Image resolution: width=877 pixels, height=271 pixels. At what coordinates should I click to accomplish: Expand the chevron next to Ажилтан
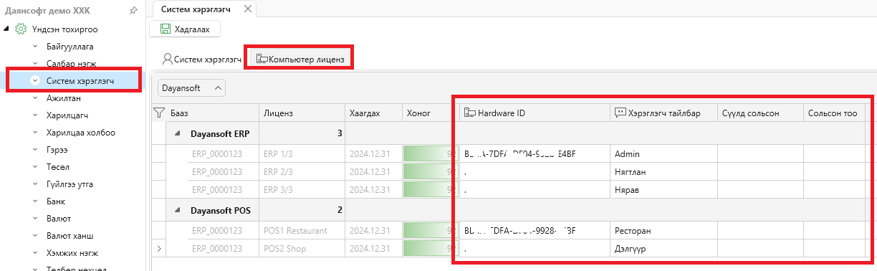click(x=34, y=98)
